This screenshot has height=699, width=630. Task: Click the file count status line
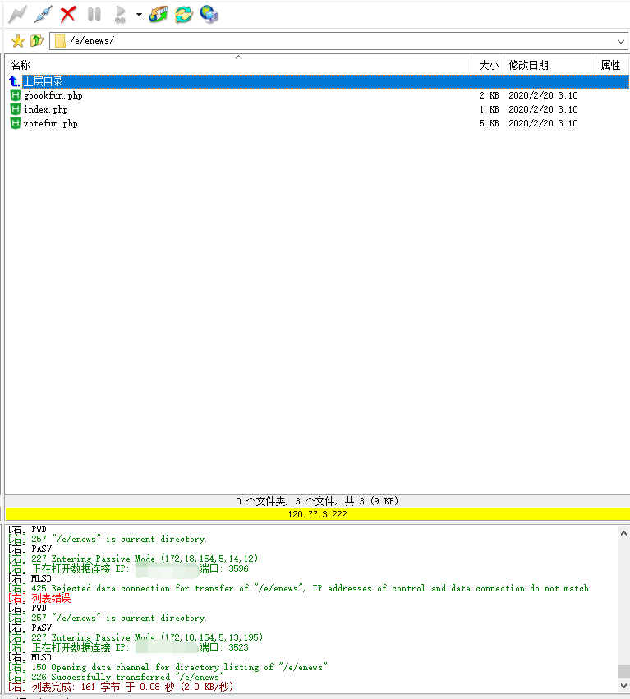coord(317,501)
